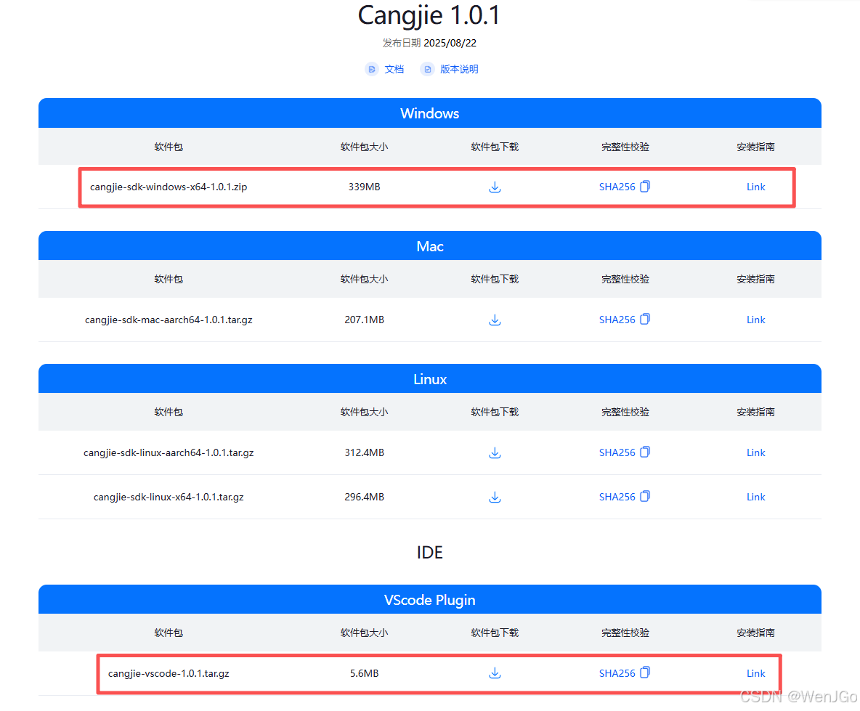Click the Mac section header
Screen dimensions: 860x711
pyautogui.click(x=430, y=245)
